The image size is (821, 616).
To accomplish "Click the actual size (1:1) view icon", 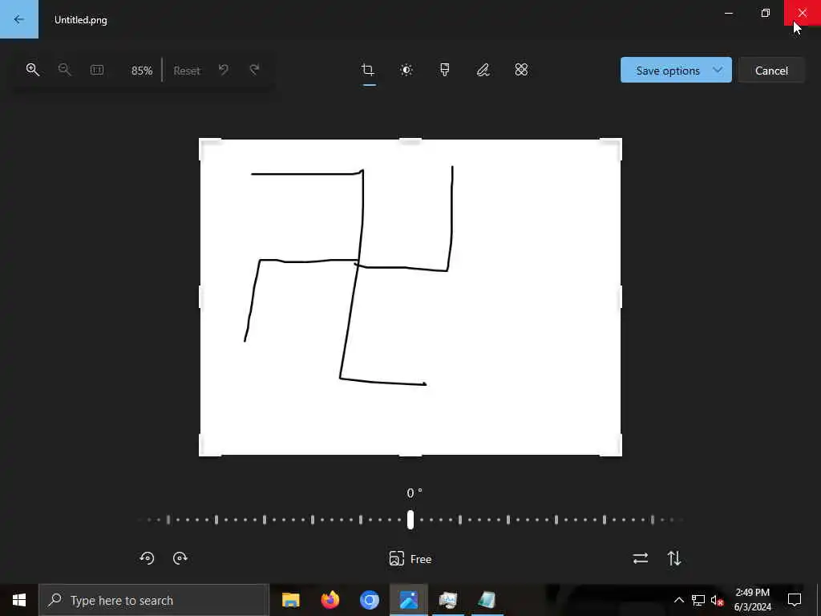I will [97, 70].
